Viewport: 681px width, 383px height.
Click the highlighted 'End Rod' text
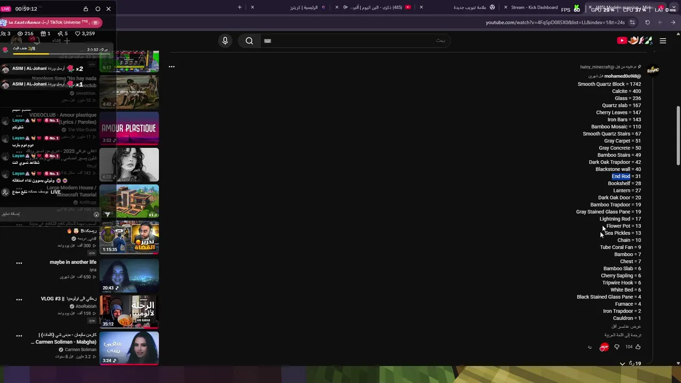click(x=621, y=176)
